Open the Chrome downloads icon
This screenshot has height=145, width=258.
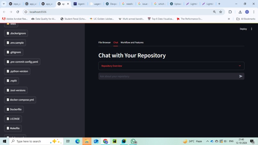click(240, 12)
